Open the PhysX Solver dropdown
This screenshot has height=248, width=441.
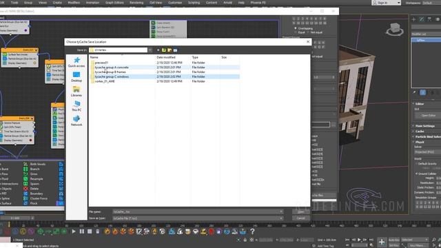point(427,152)
